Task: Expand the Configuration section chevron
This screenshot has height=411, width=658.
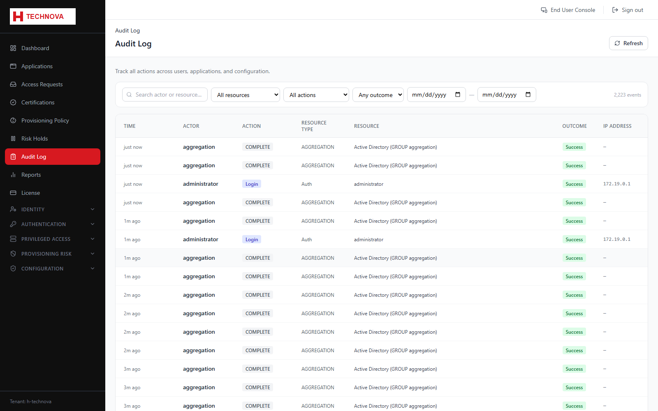Action: (93, 268)
